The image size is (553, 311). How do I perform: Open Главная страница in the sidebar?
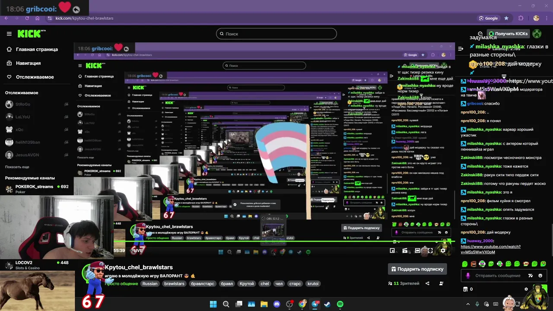(x=37, y=49)
